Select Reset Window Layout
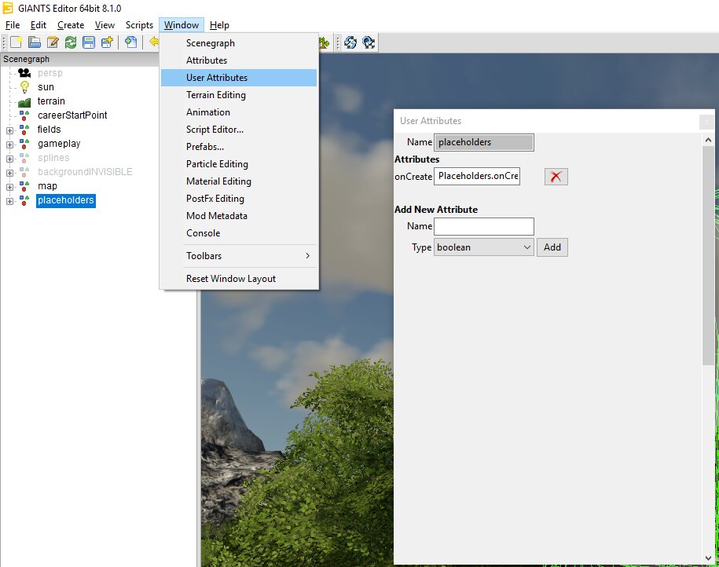Viewport: 719px width, 567px height. pos(231,279)
